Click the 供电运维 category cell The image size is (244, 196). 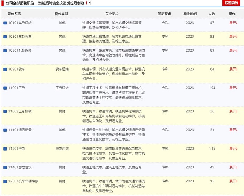tap(62, 148)
